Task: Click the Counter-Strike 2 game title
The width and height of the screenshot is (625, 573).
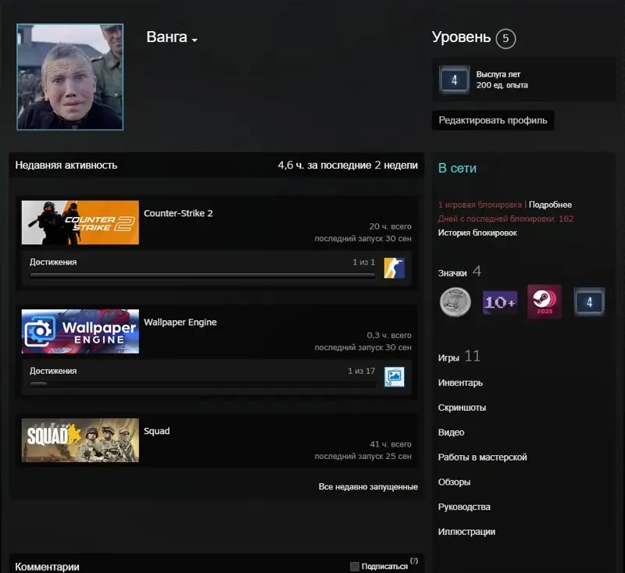Action: pyautogui.click(x=178, y=213)
